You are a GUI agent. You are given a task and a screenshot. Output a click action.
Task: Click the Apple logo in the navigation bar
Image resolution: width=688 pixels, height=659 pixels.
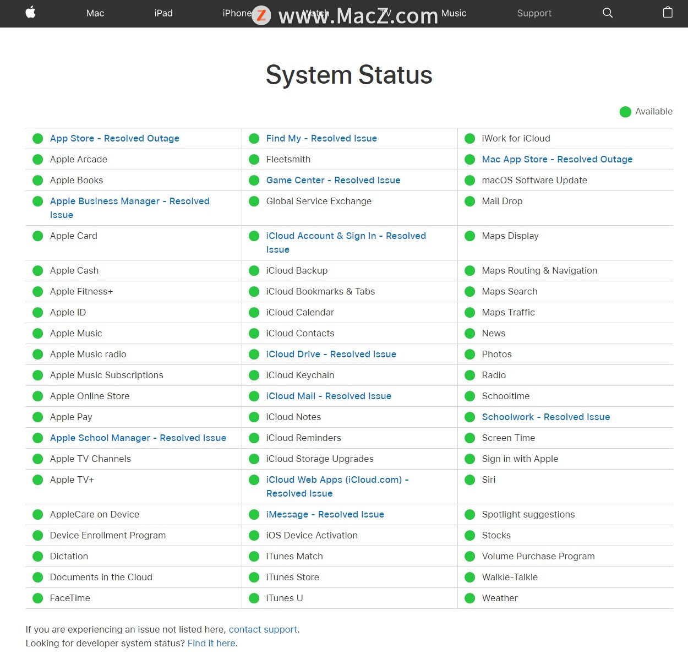(x=31, y=12)
